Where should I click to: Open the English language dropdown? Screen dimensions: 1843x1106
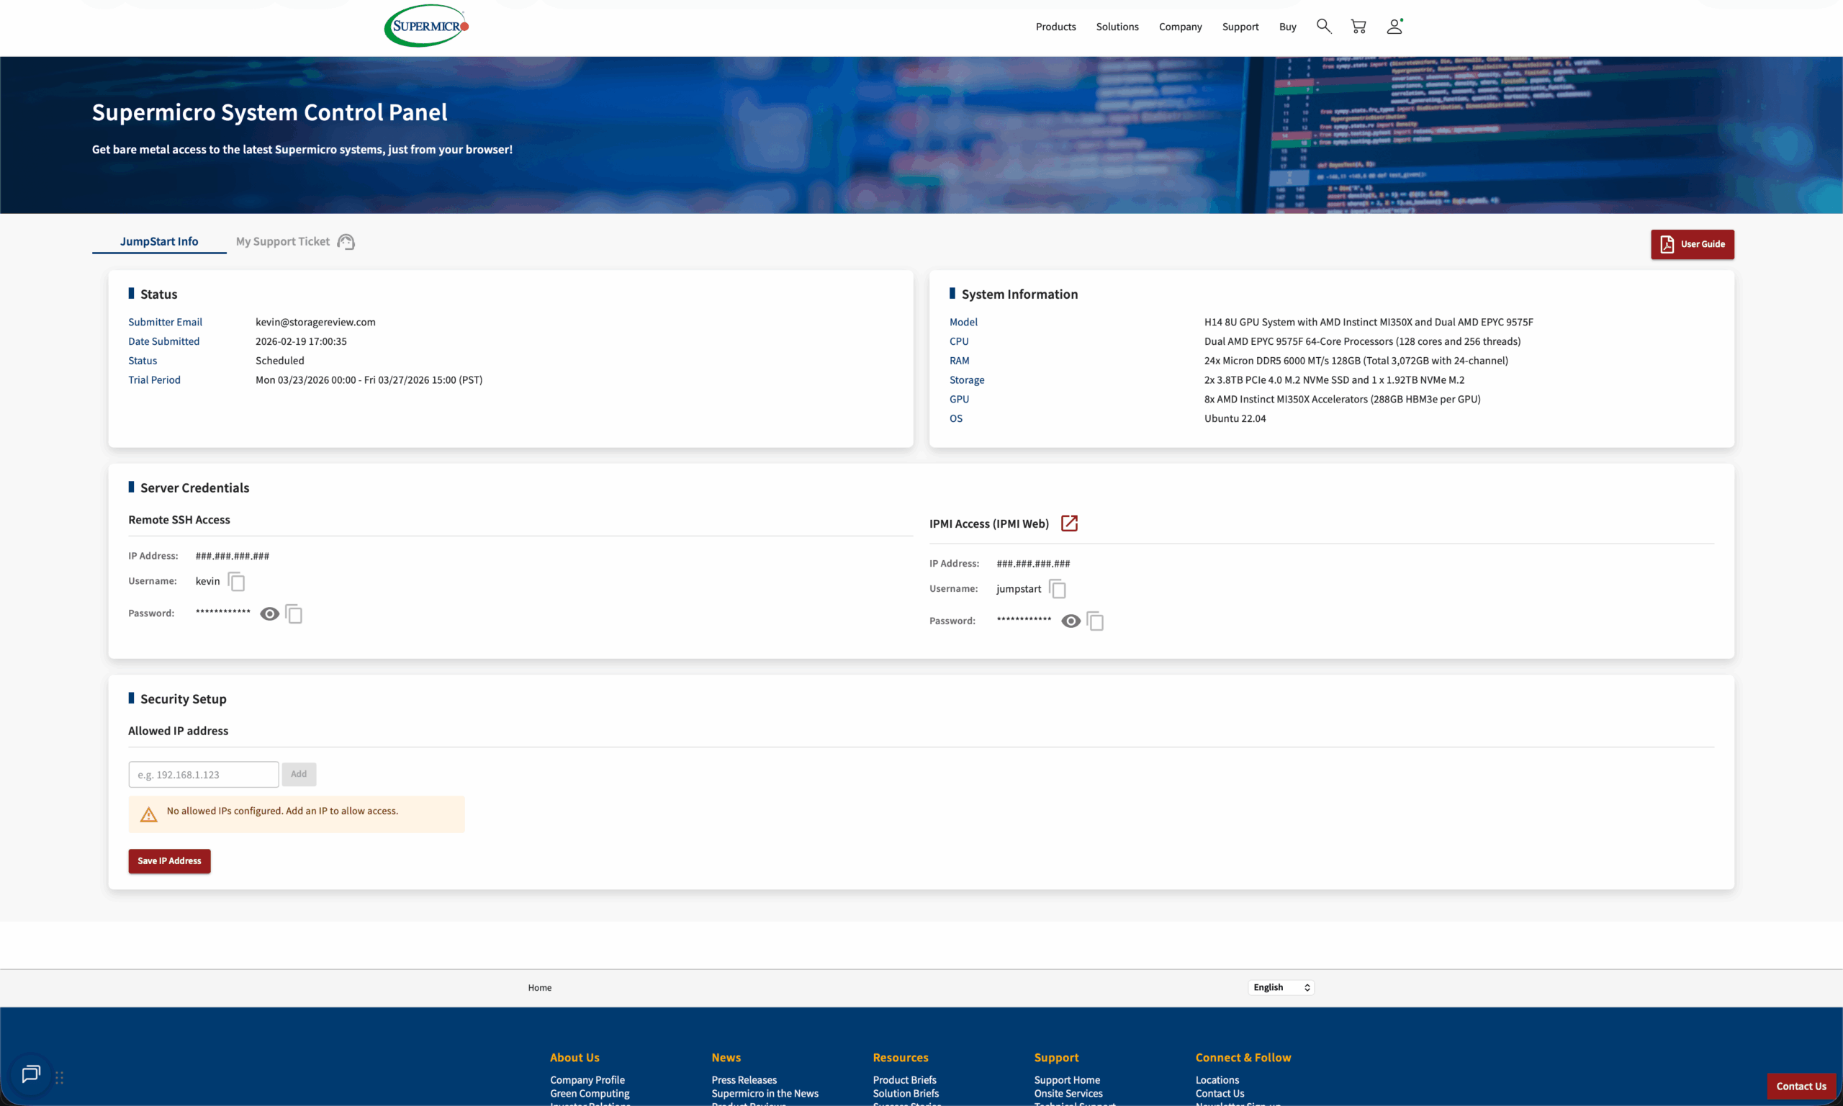click(x=1281, y=986)
